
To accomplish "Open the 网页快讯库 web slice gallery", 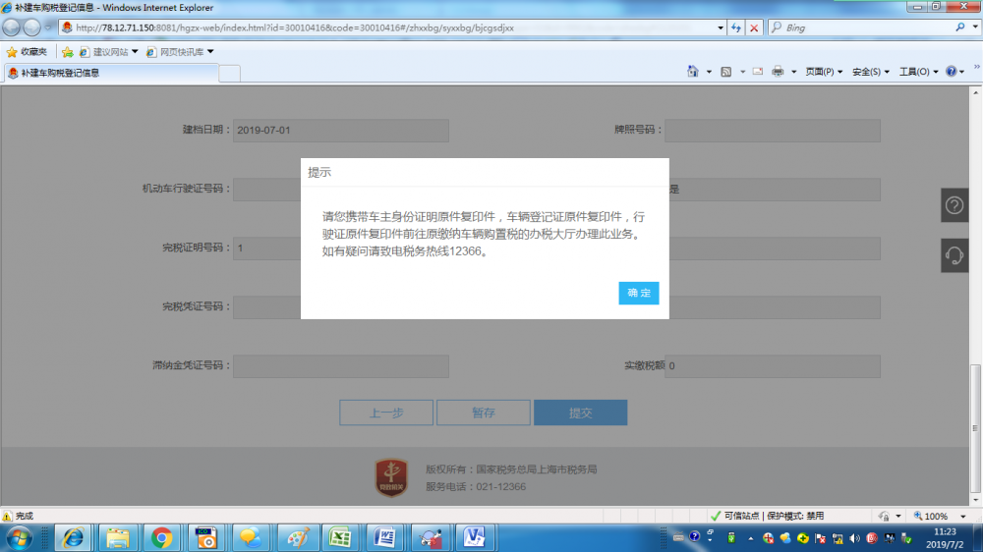I will point(181,52).
